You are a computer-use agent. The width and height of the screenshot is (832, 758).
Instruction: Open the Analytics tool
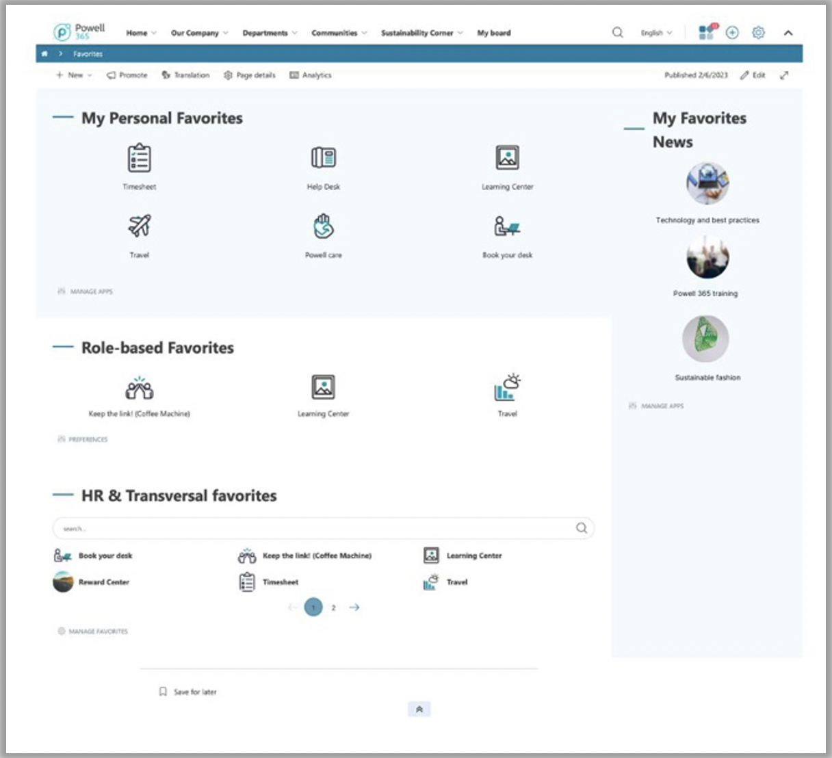(313, 75)
